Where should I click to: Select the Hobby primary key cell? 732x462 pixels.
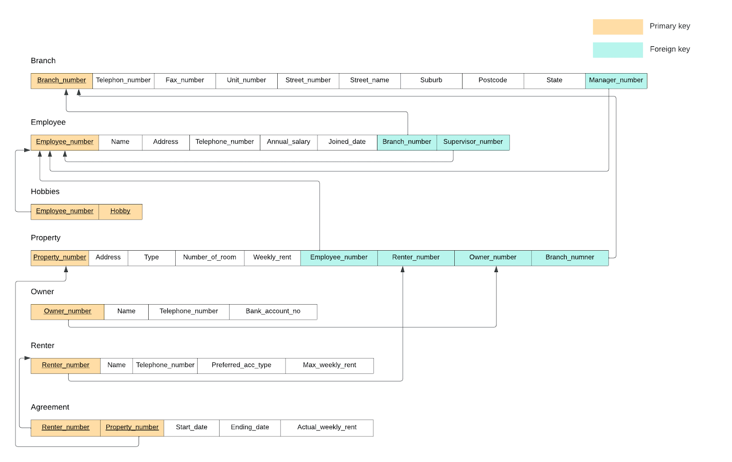pos(120,211)
